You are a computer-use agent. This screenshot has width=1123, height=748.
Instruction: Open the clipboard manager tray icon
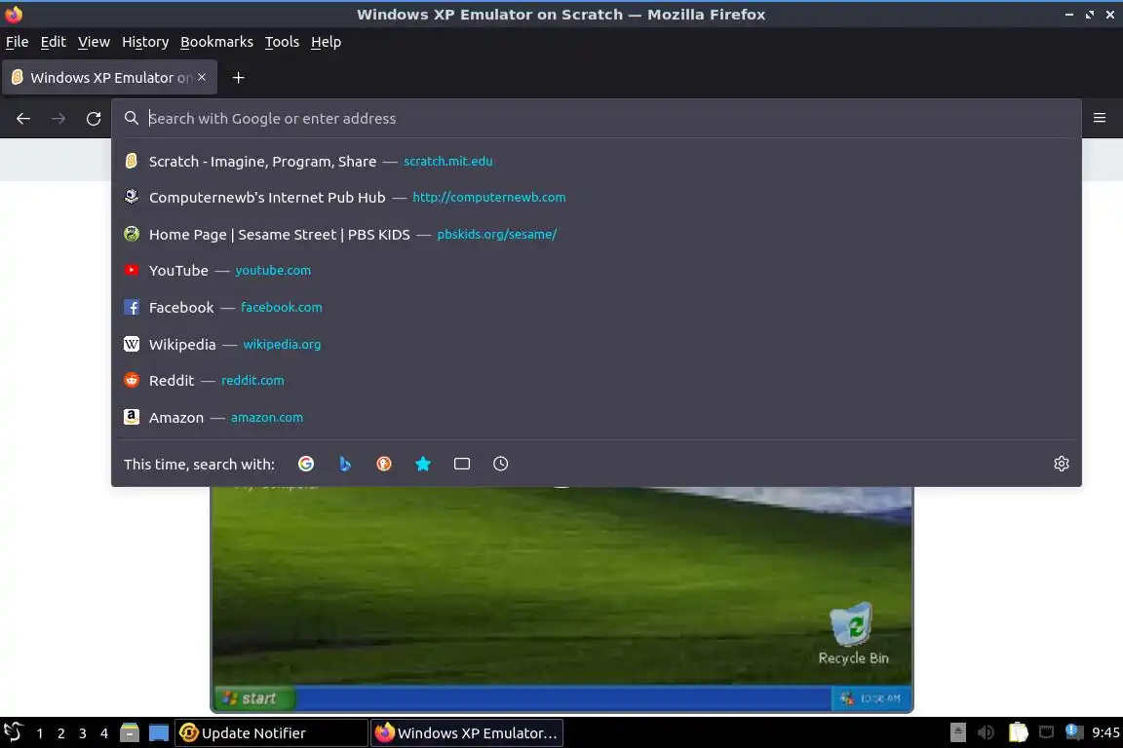[1018, 732]
